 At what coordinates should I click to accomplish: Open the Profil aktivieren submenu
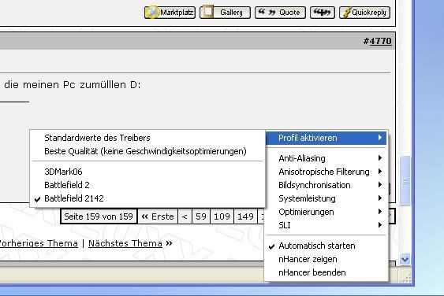(326, 138)
